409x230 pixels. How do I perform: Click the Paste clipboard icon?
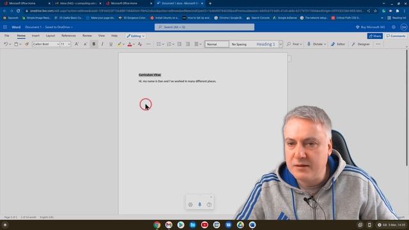point(16,44)
